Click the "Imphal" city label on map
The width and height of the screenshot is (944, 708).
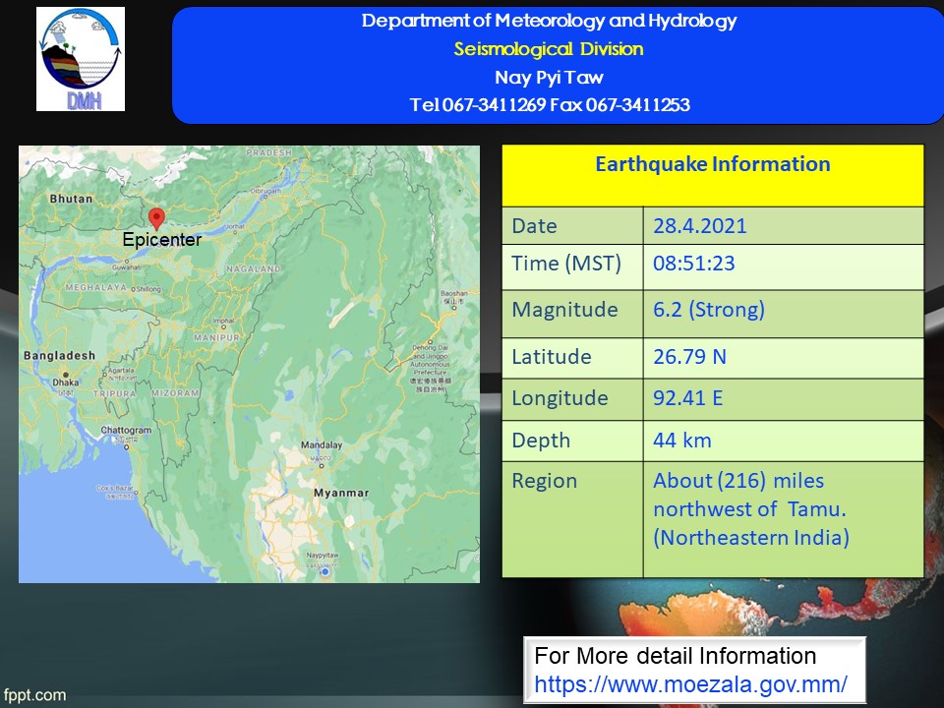224,321
